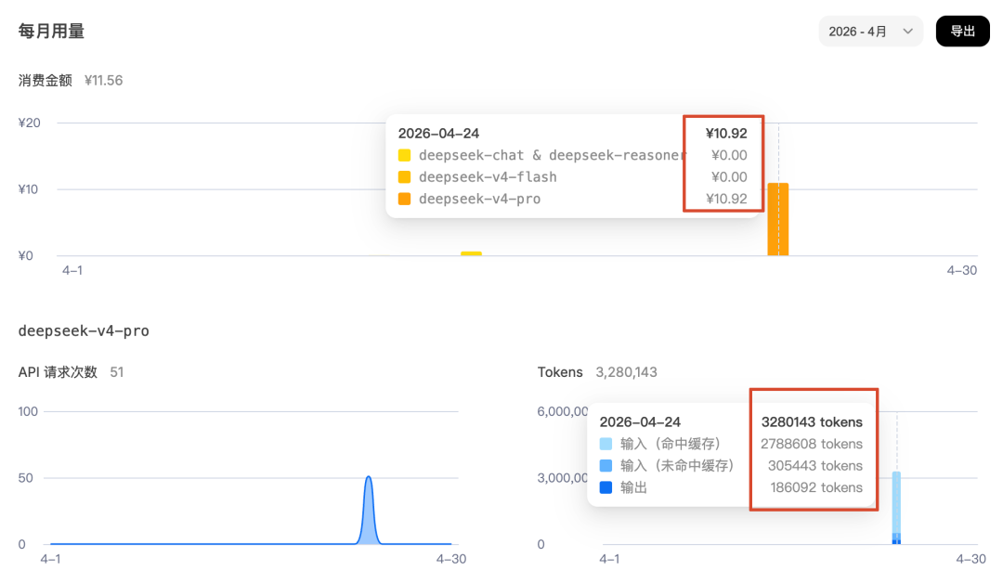Click the 输入(未命中缓存) legend swatch
The image size is (1003, 570).
click(606, 466)
